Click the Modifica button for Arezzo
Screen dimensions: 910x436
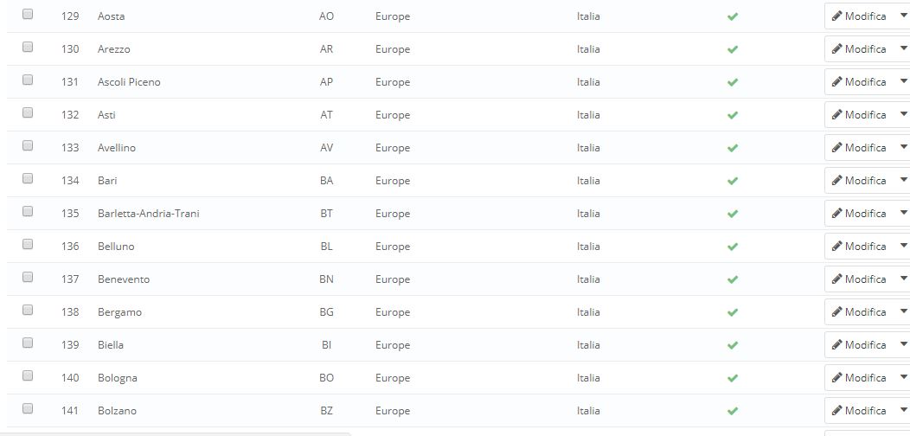(859, 49)
